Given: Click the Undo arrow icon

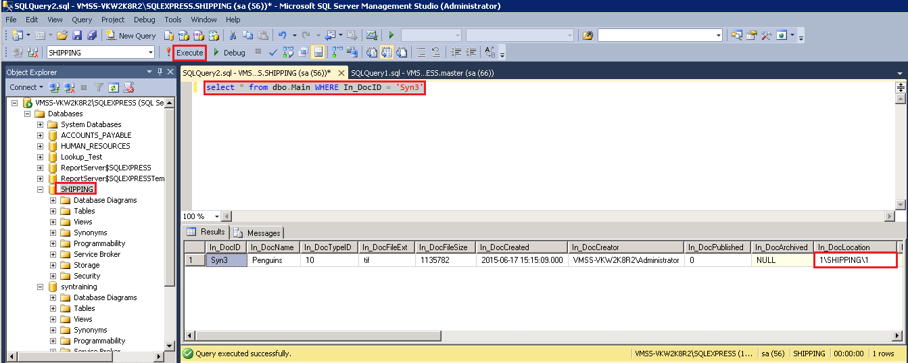Looking at the screenshot, I should [x=282, y=35].
